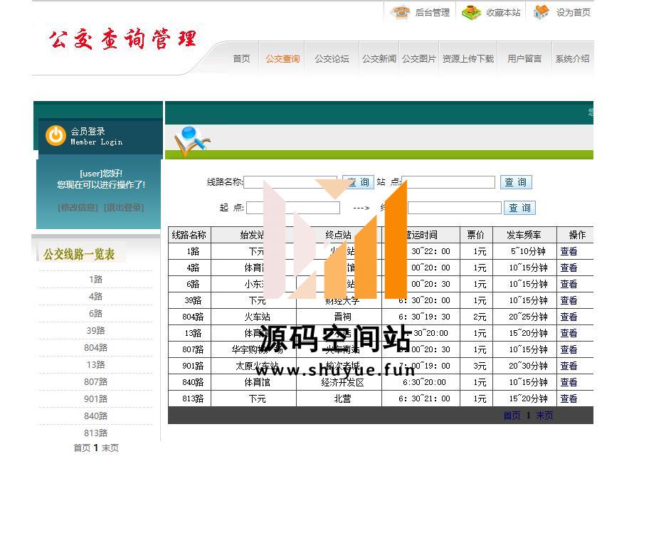This screenshot has height=560, width=671.
Task: Focus the 线路名称 input field
Action: (290, 182)
